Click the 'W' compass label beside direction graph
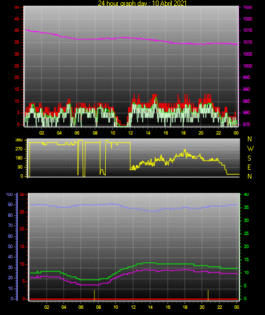 point(250,149)
